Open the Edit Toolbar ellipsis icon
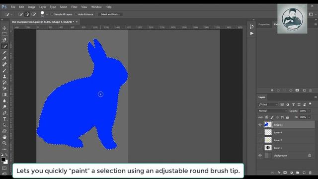The width and height of the screenshot is (318, 179). [4, 149]
